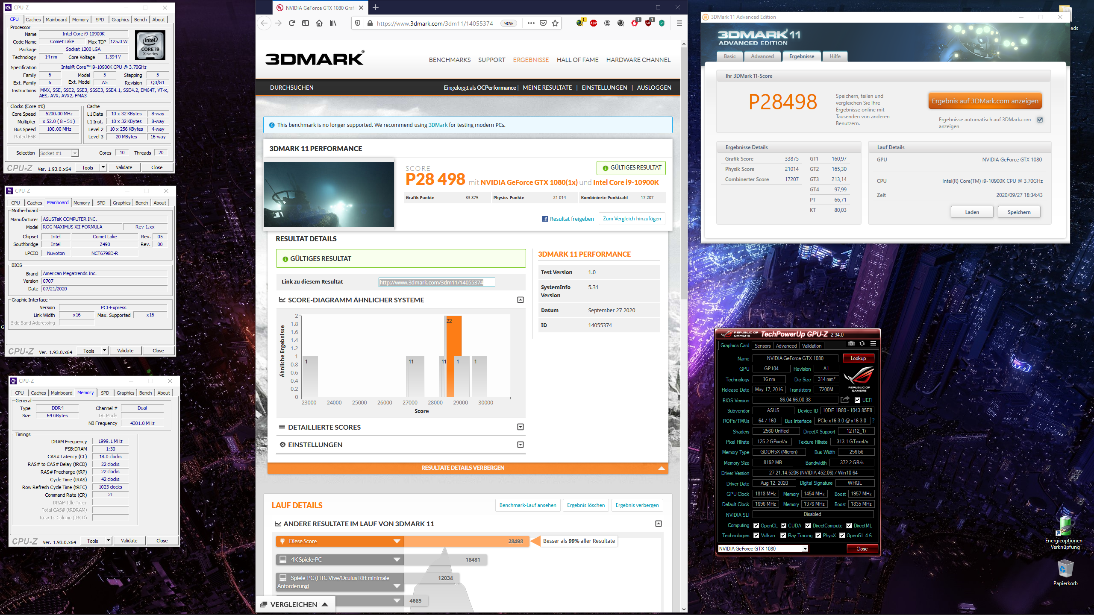Expand the 4K Spiele-PC dropdown arrow

coord(397,560)
